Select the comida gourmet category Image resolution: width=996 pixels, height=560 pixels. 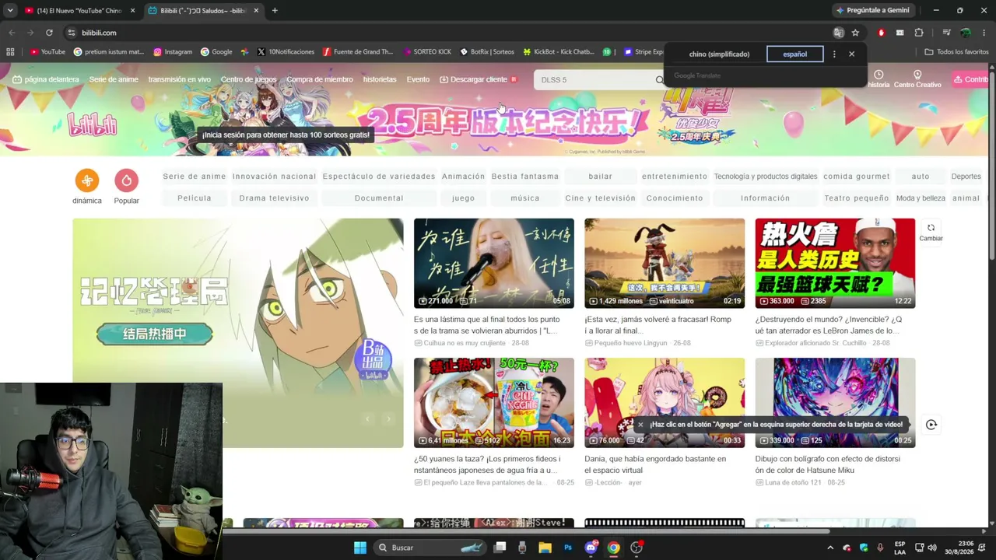(x=856, y=177)
